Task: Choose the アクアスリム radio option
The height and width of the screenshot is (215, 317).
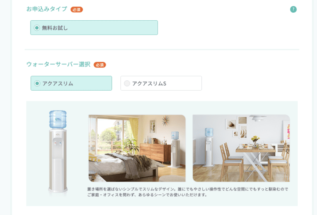Action: (37, 83)
